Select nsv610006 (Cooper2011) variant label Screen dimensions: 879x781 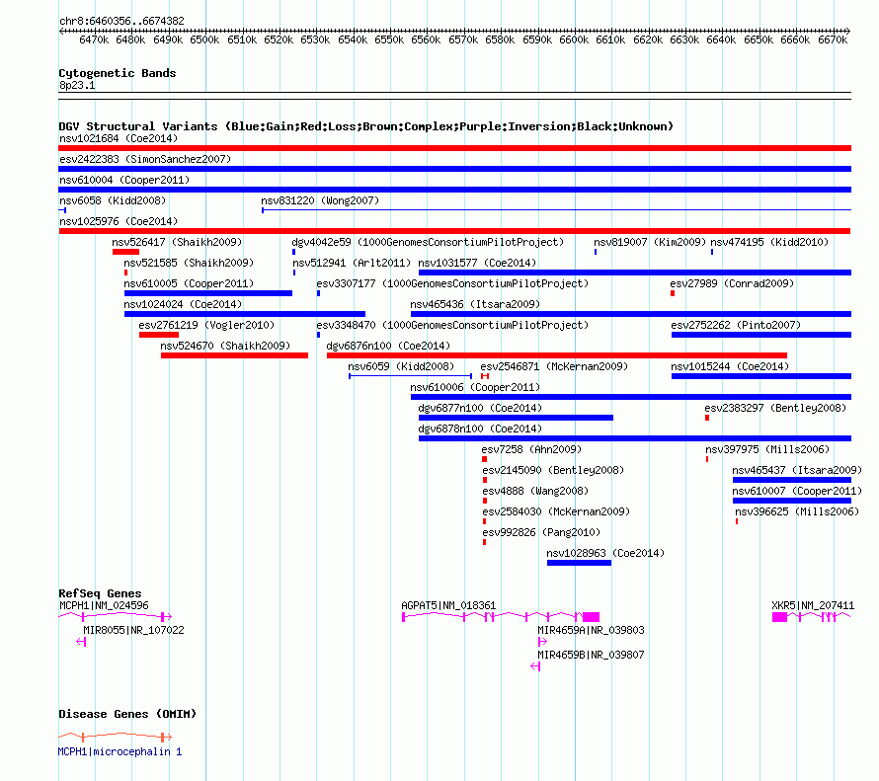coord(475,387)
